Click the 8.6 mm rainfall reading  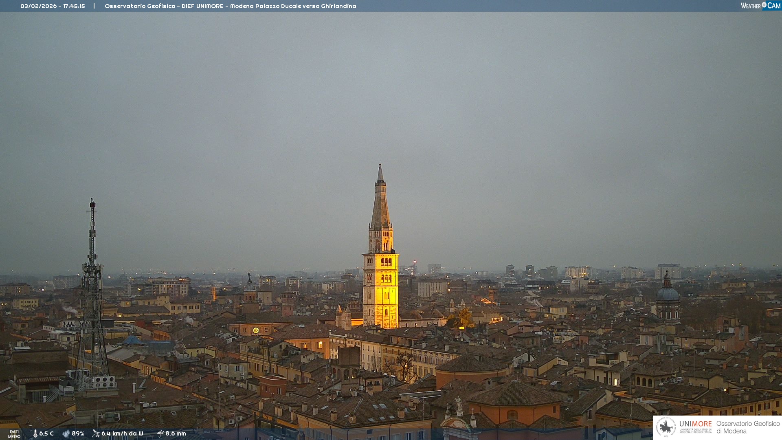tap(176, 433)
